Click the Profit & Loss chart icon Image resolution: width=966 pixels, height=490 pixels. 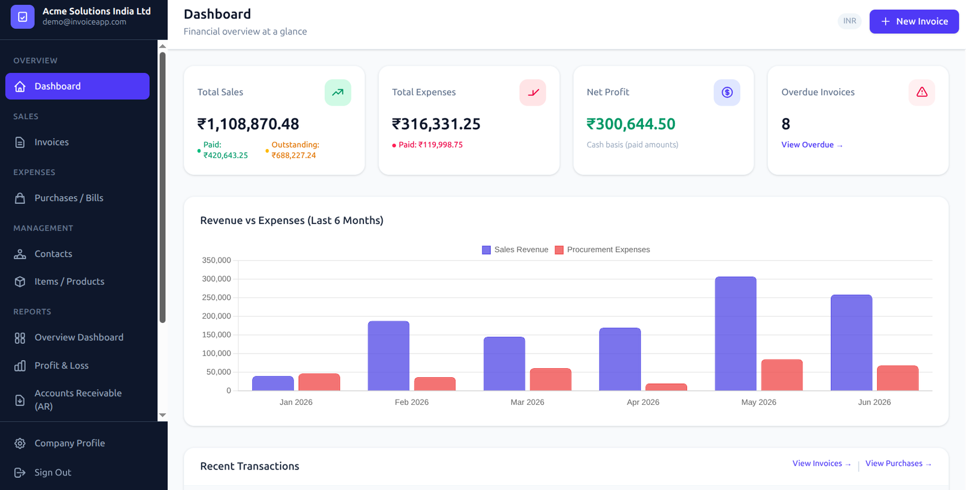point(20,366)
